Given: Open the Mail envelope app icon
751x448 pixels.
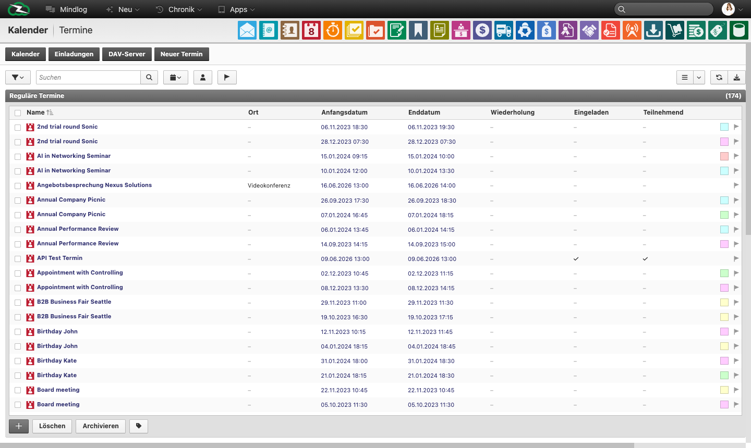Looking at the screenshot, I should [x=247, y=30].
